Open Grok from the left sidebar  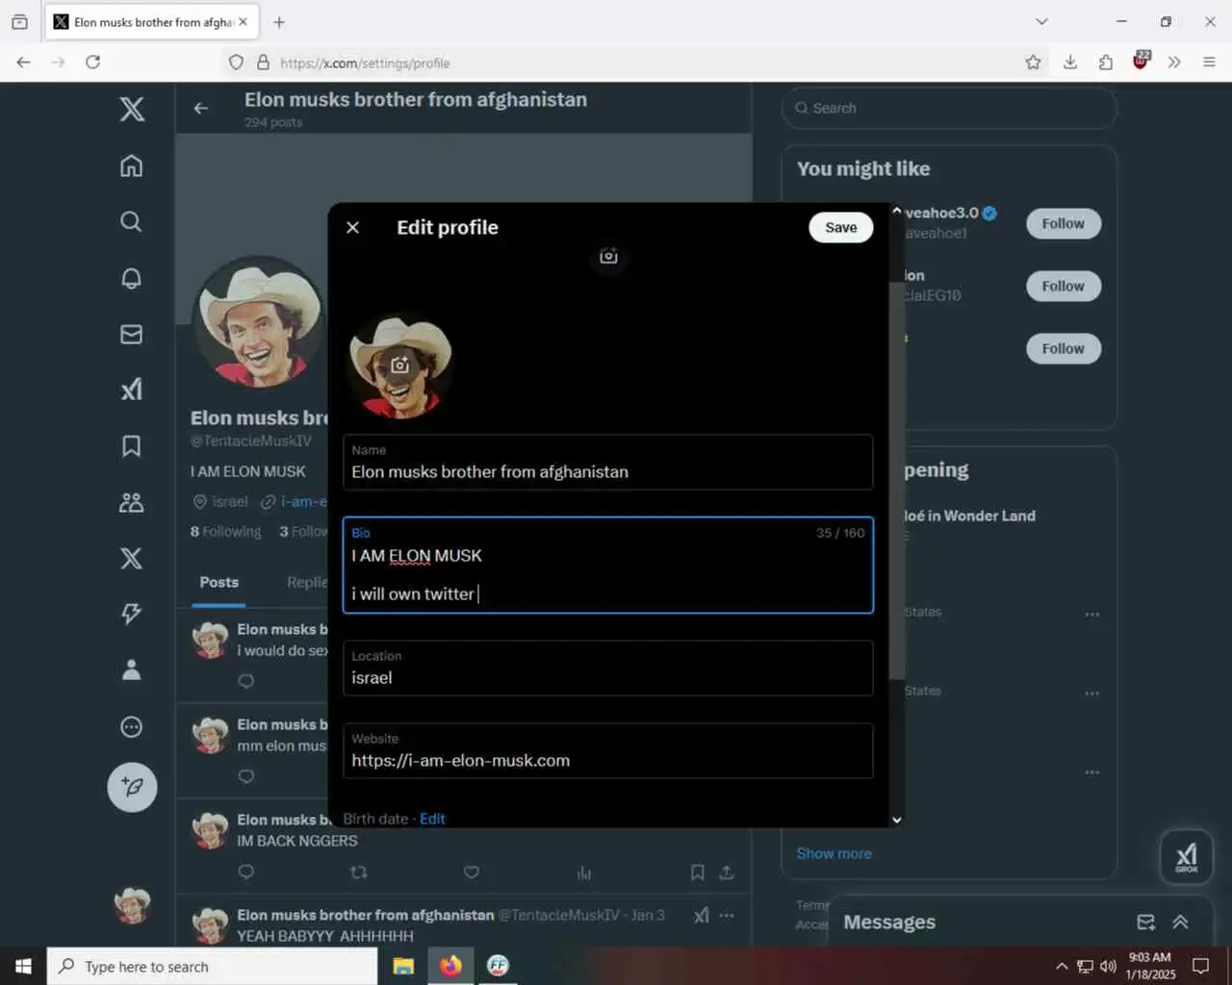tap(132, 390)
